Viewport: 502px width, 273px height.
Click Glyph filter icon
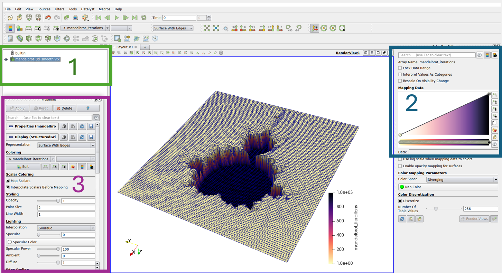66,38
